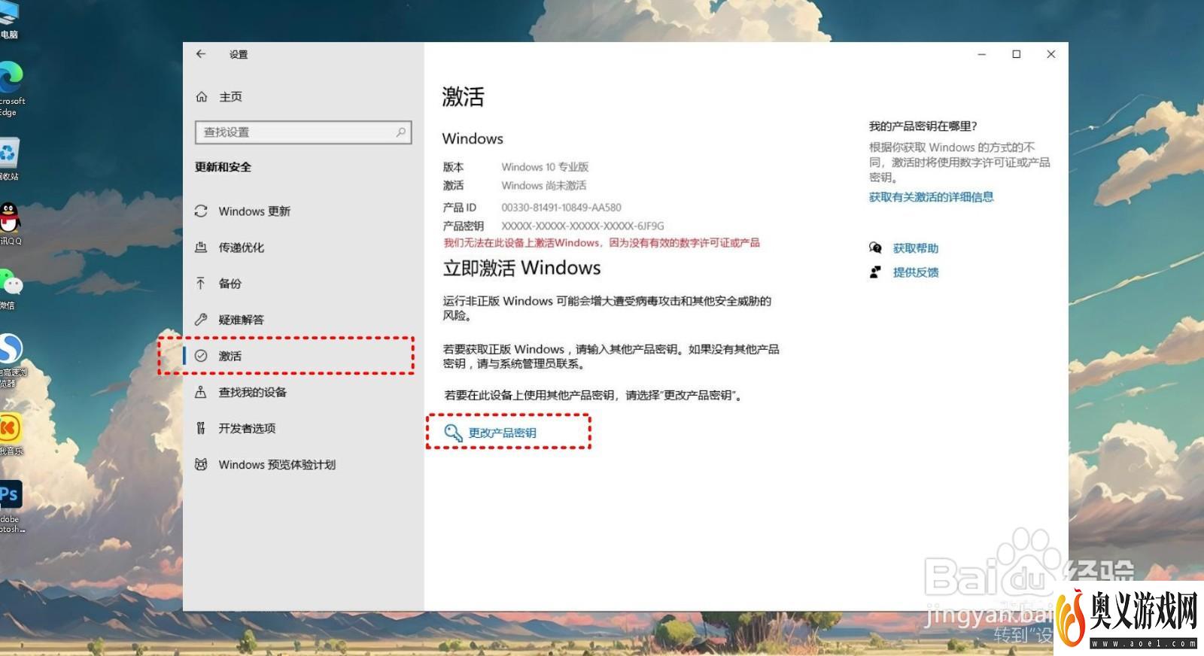Click the 开发者选项 tools icon
The width and height of the screenshot is (1204, 656).
pos(201,428)
